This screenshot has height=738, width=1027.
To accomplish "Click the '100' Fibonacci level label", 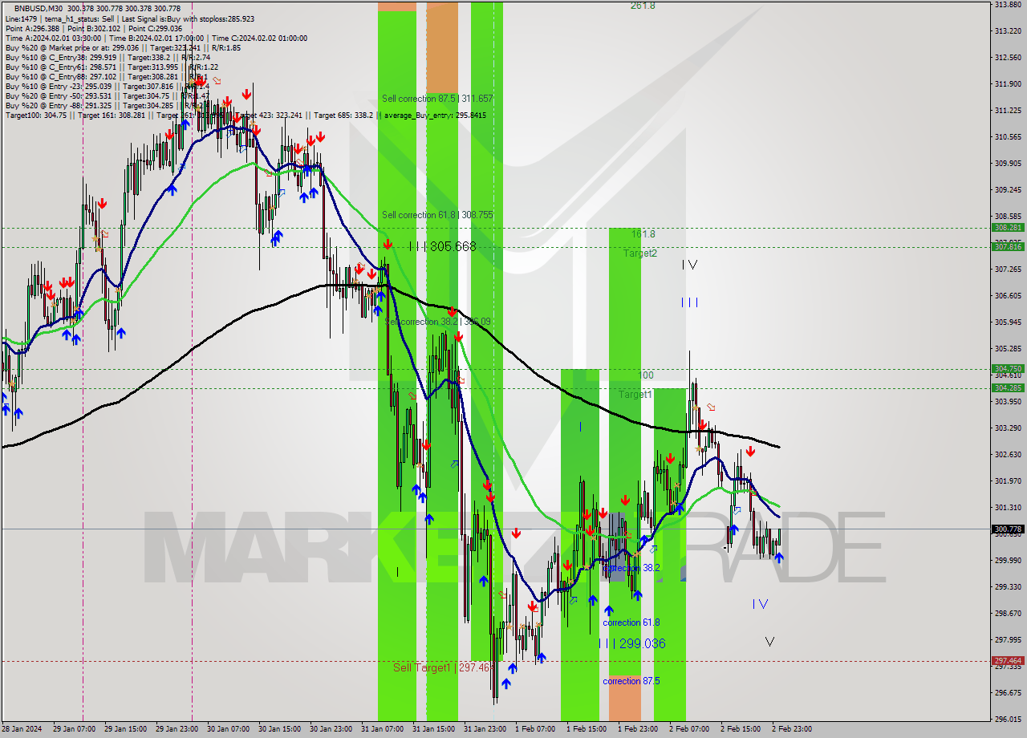I will click(646, 375).
